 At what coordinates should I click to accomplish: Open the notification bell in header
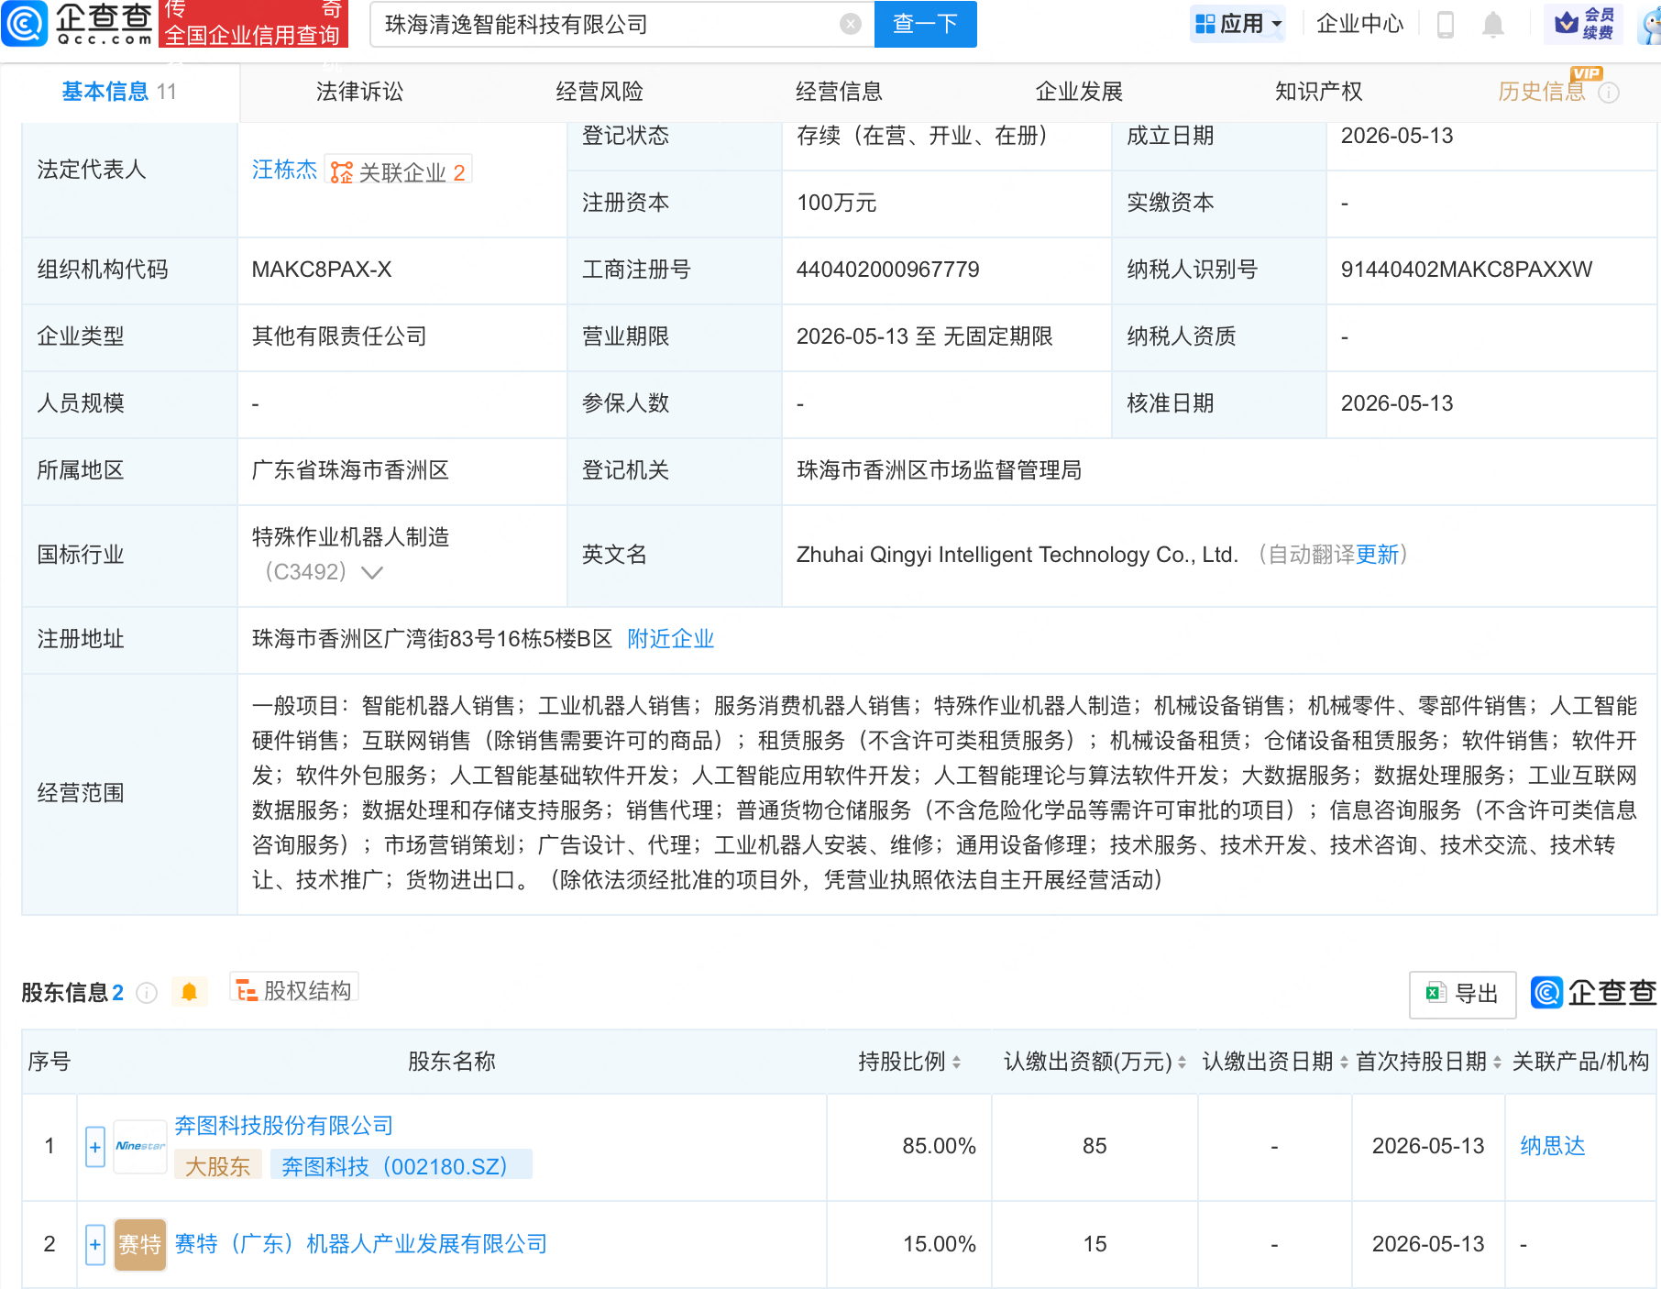click(1493, 24)
